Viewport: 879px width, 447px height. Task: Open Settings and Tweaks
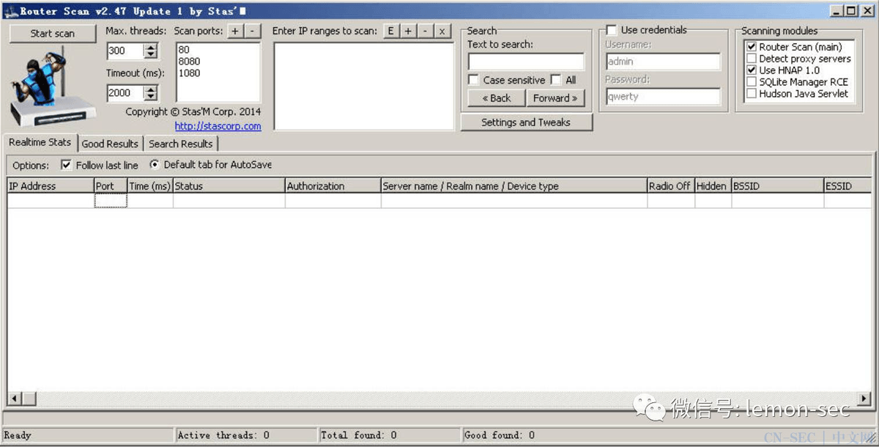[x=526, y=122]
